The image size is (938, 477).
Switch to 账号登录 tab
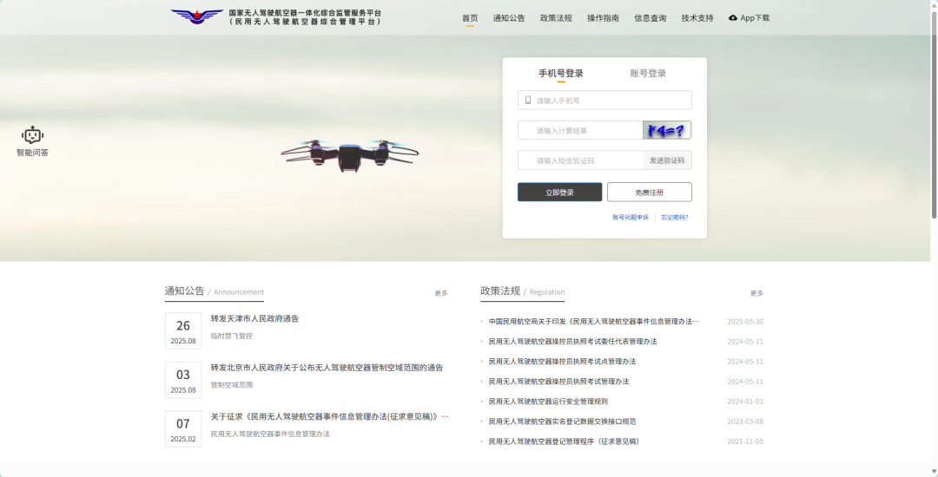point(648,74)
